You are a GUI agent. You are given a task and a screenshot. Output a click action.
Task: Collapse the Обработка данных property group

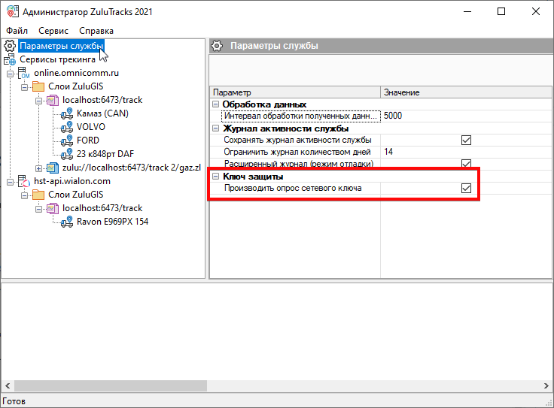217,104
